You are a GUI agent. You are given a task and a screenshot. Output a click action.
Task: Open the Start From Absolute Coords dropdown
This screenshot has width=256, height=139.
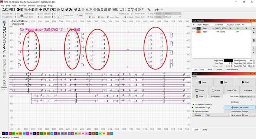(247, 96)
